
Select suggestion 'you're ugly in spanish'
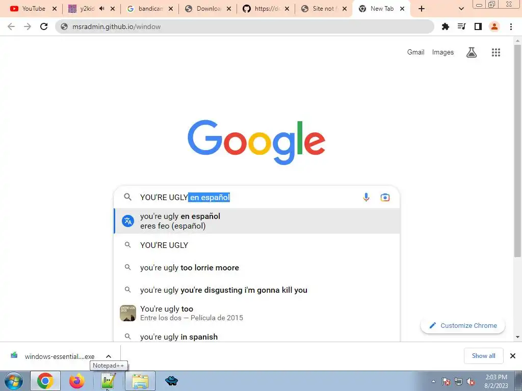[257, 337]
